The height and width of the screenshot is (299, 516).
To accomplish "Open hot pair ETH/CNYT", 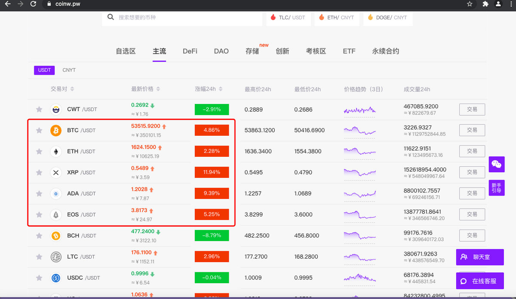I will [x=337, y=18].
